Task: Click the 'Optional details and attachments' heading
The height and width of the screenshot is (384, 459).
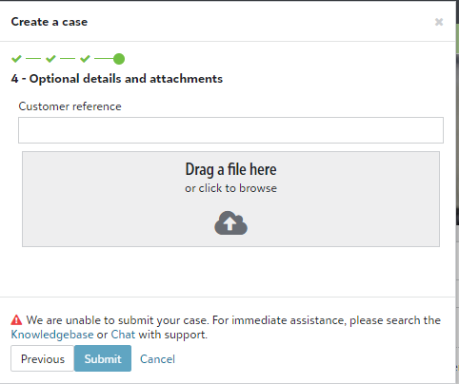Action: pyautogui.click(x=126, y=79)
